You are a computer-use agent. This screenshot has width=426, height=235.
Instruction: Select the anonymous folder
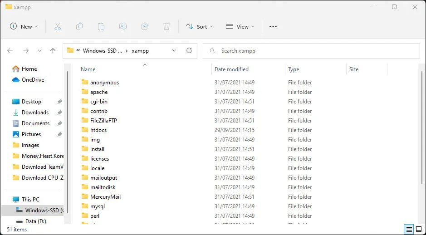(x=104, y=82)
